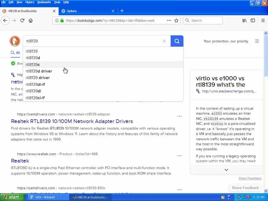Choose the rtl8139d driver suggestion
Image resolution: width=268 pixels, height=201 pixels.
click(x=103, y=71)
